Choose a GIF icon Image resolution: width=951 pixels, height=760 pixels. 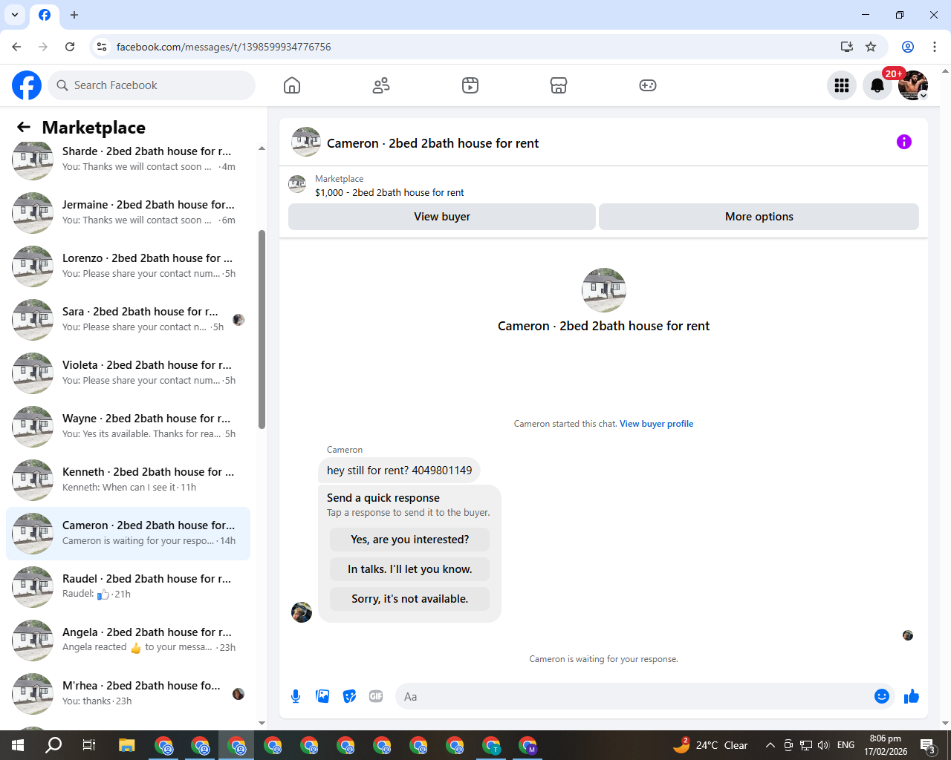pos(376,696)
